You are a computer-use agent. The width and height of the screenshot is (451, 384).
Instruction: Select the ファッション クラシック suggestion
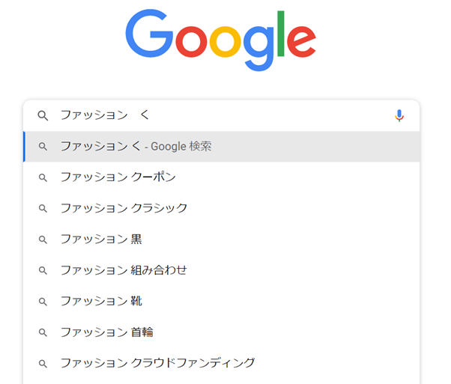click(x=124, y=208)
